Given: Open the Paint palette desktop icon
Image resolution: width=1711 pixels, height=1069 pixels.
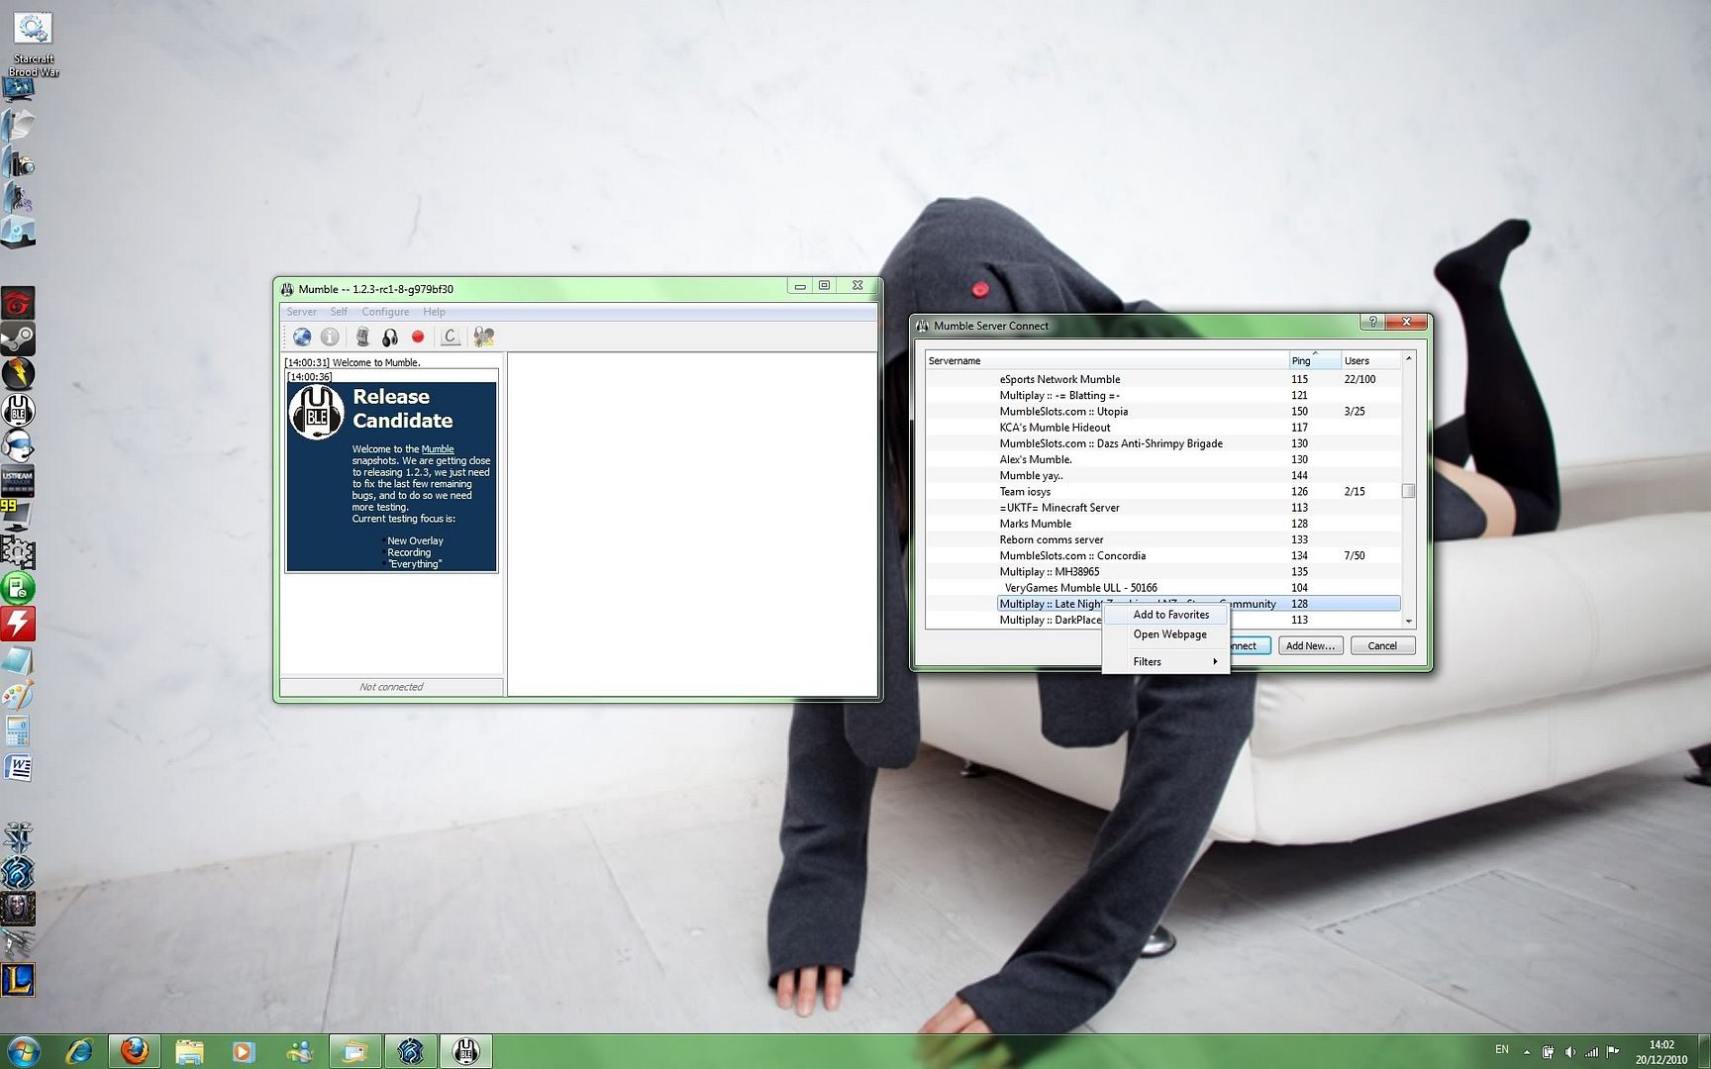Looking at the screenshot, I should pos(18,696).
